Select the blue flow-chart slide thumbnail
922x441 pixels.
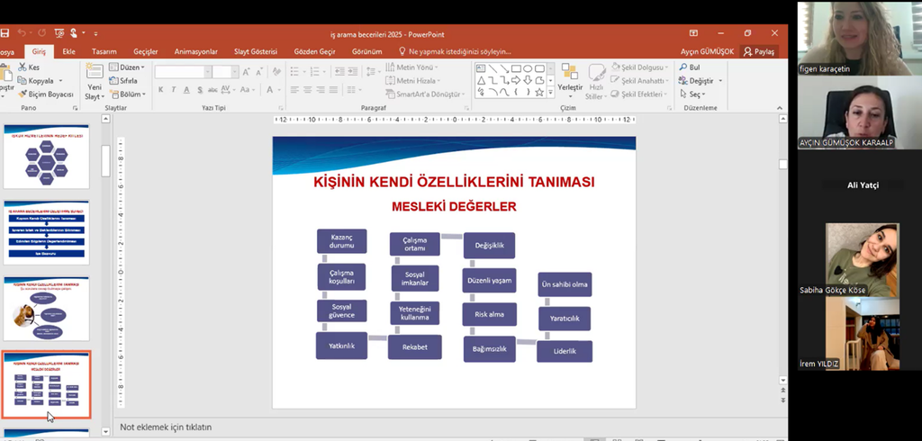tap(47, 232)
